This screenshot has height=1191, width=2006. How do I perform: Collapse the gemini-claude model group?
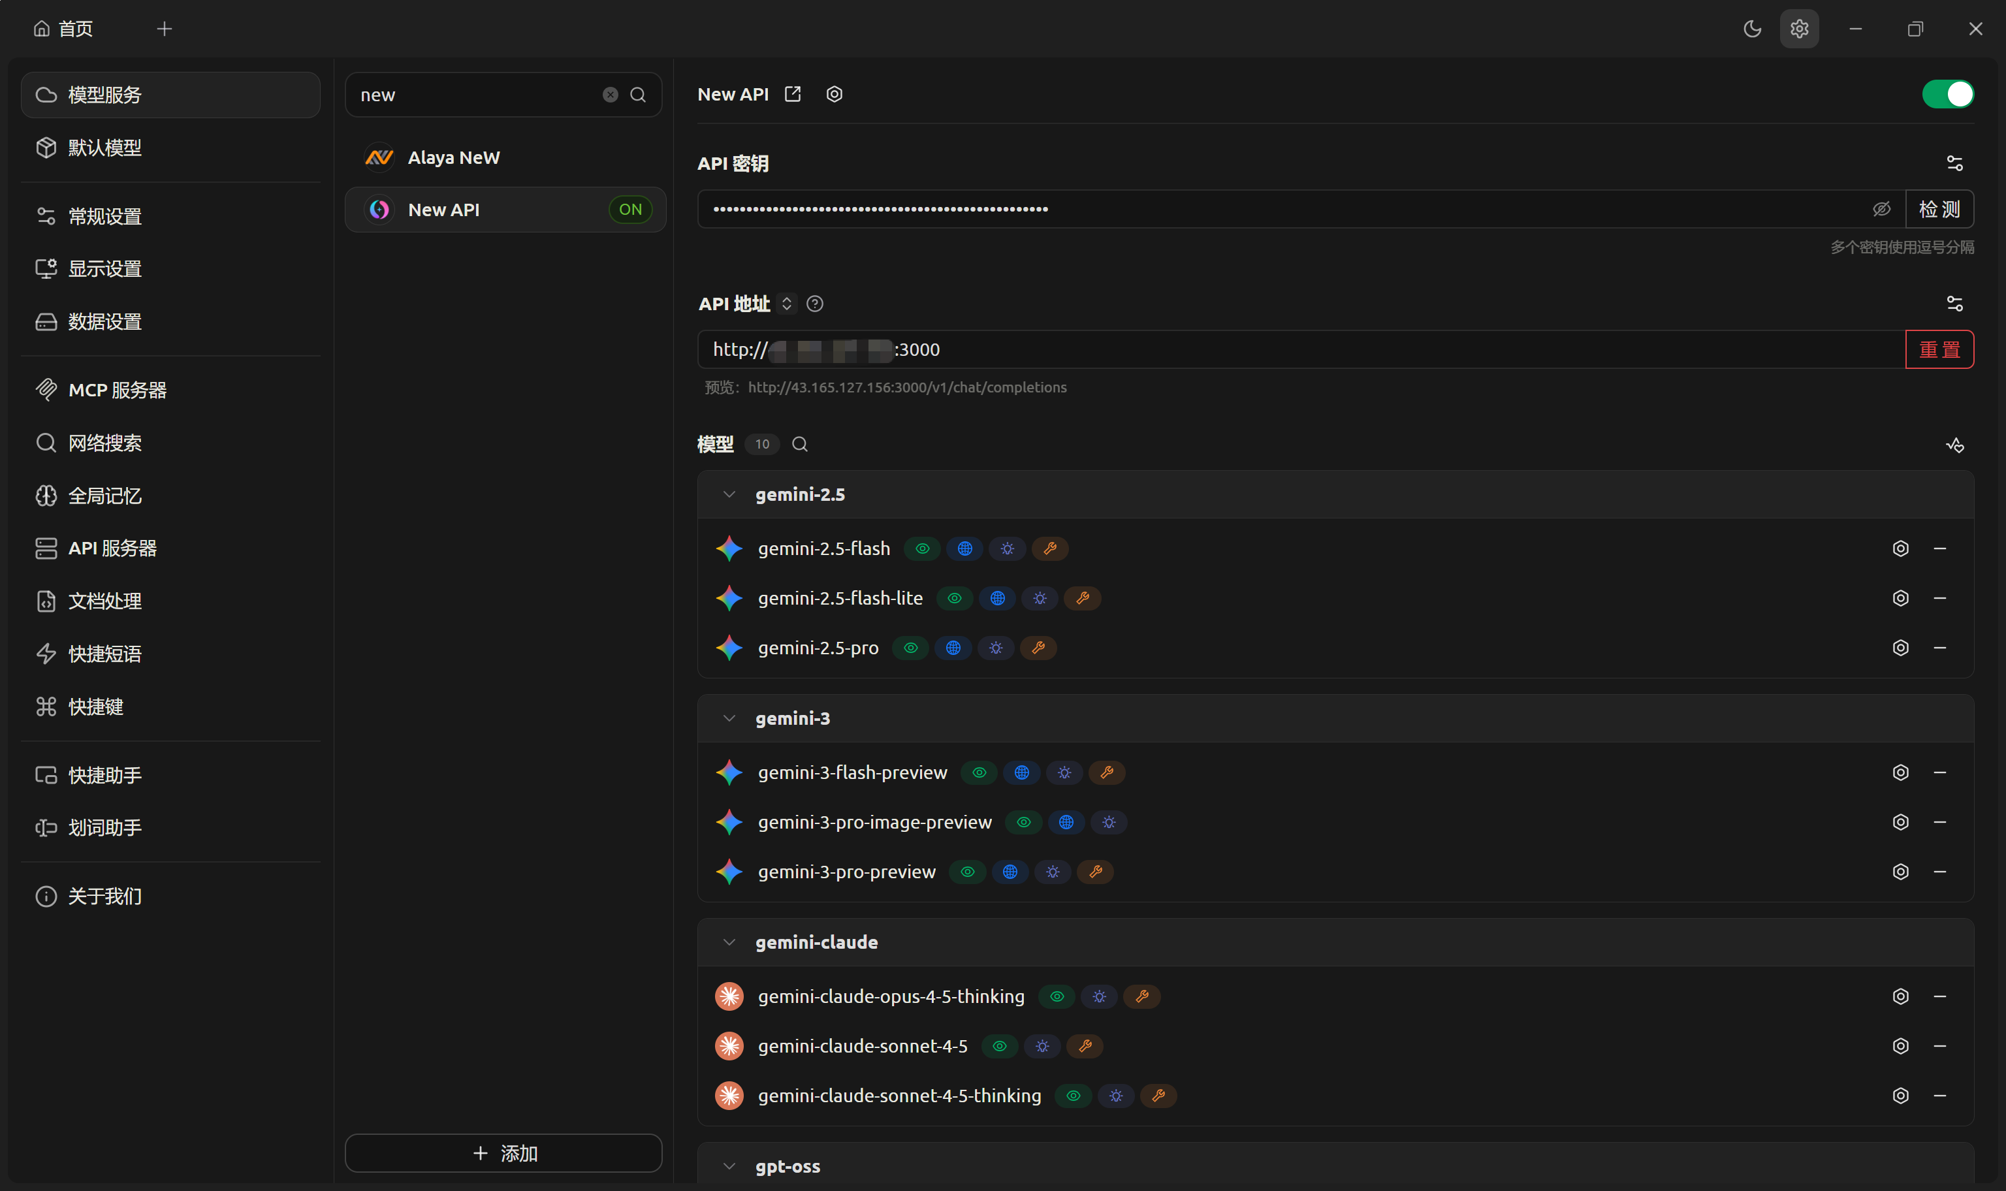point(729,942)
